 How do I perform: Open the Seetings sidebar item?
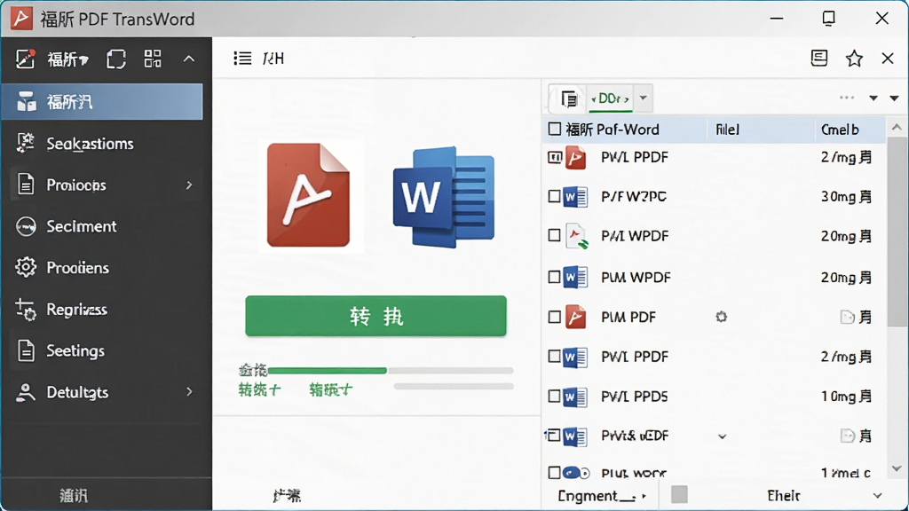click(x=102, y=350)
